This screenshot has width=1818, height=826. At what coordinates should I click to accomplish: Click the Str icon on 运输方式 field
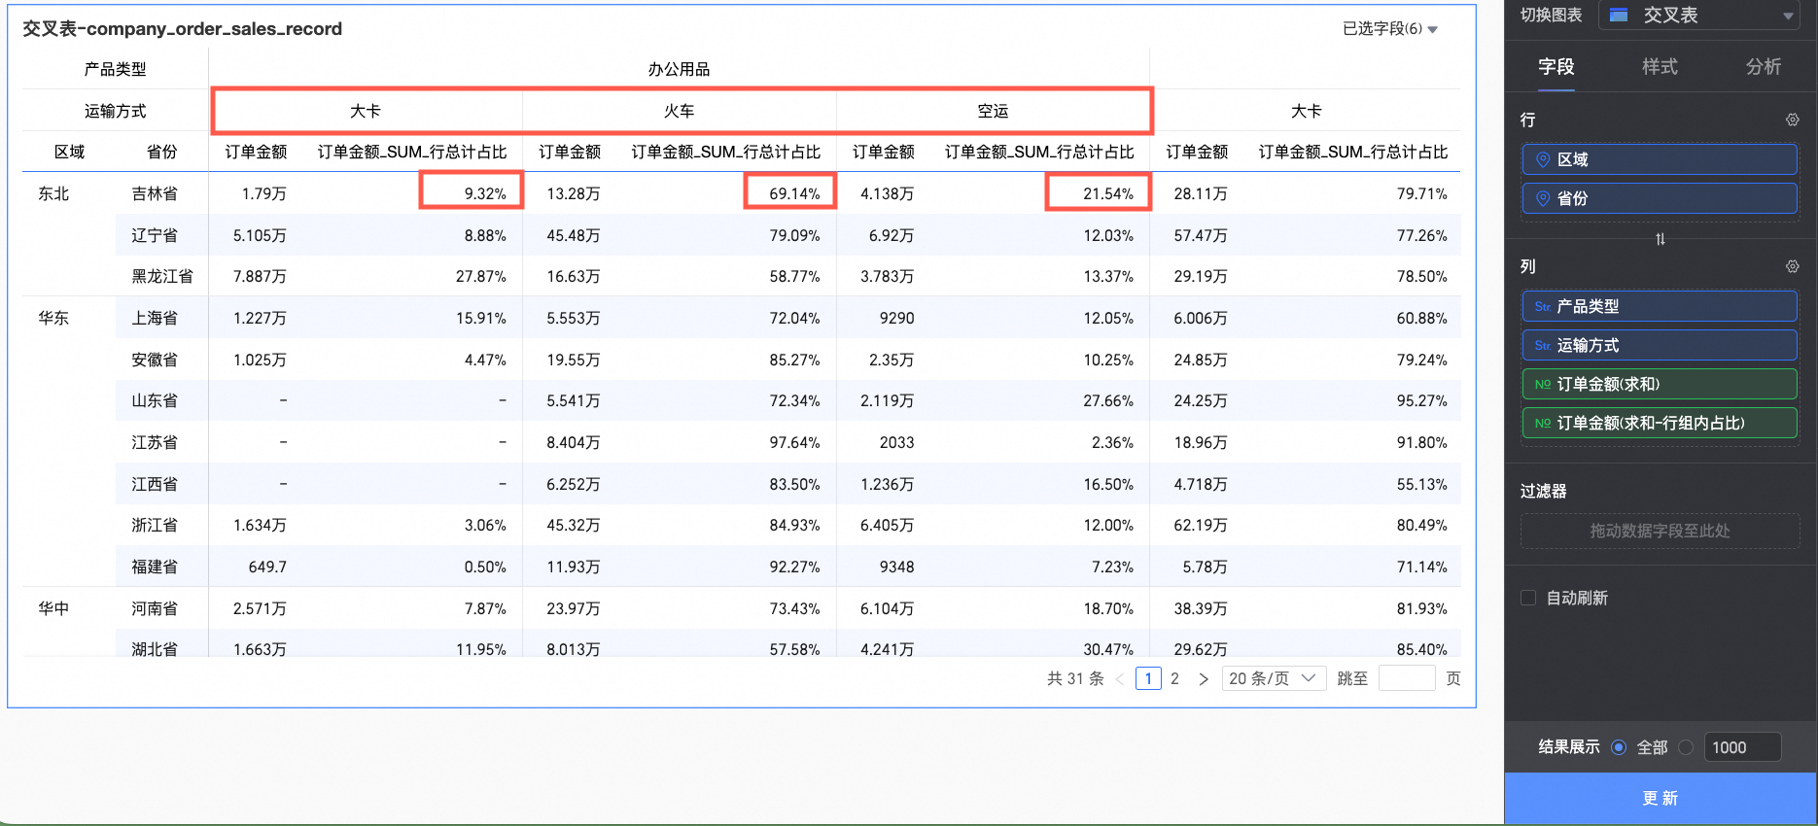[x=1543, y=345]
